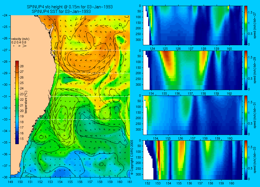Image resolution: width=260 pixels, height=187 pixels.
Task: Click the -33 latitude label on map axis
Action: click(x=5, y=119)
